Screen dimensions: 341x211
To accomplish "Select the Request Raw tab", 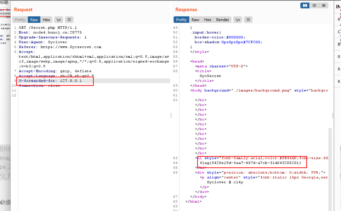I will (34, 20).
